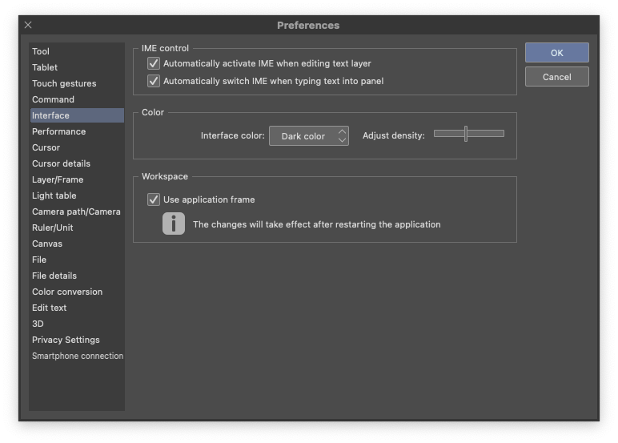This screenshot has width=618, height=443.
Task: Select the Command category
Action: (77, 99)
